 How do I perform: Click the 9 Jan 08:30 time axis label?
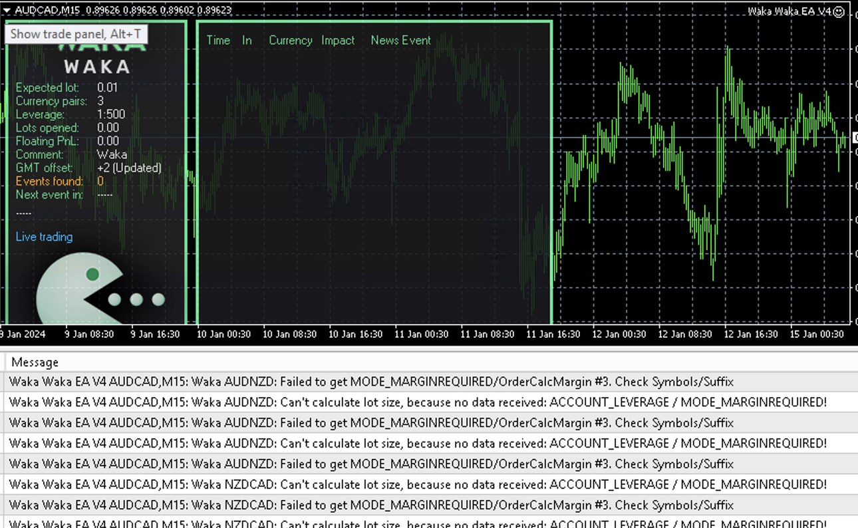(x=88, y=334)
